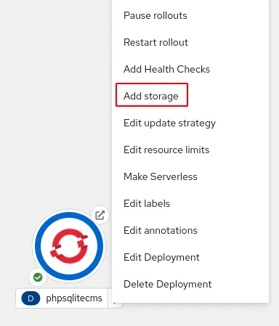The height and width of the screenshot is (326, 279).
Task: Select the OpenShift deployment node icon
Action: pos(69,246)
